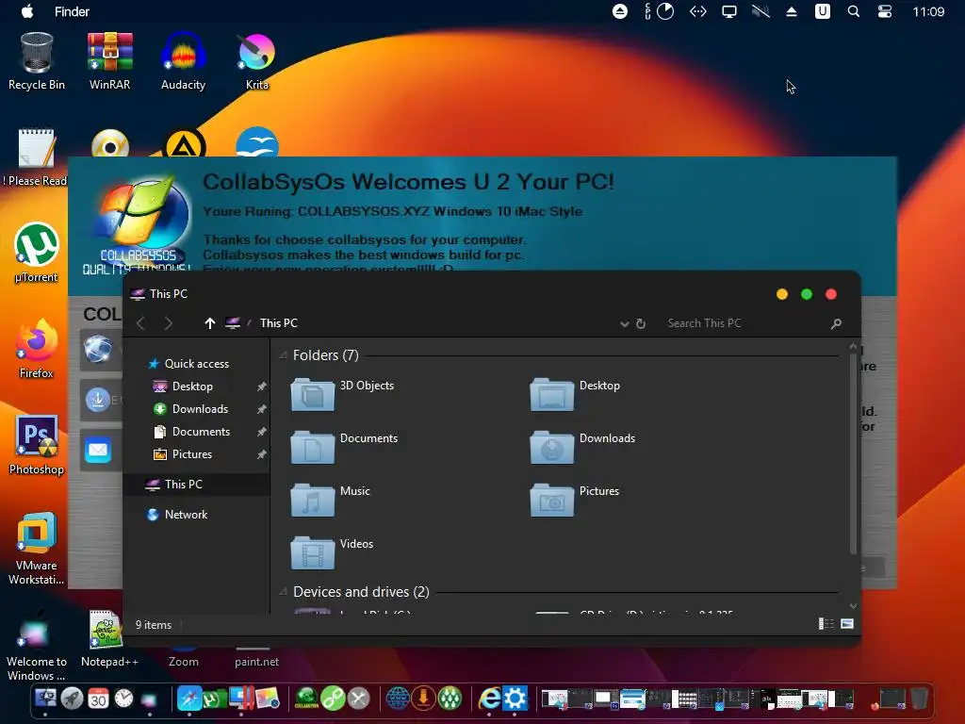Screen dimensions: 965x724
Task: Open the Photoshop desktop shortcut
Action: point(37,445)
